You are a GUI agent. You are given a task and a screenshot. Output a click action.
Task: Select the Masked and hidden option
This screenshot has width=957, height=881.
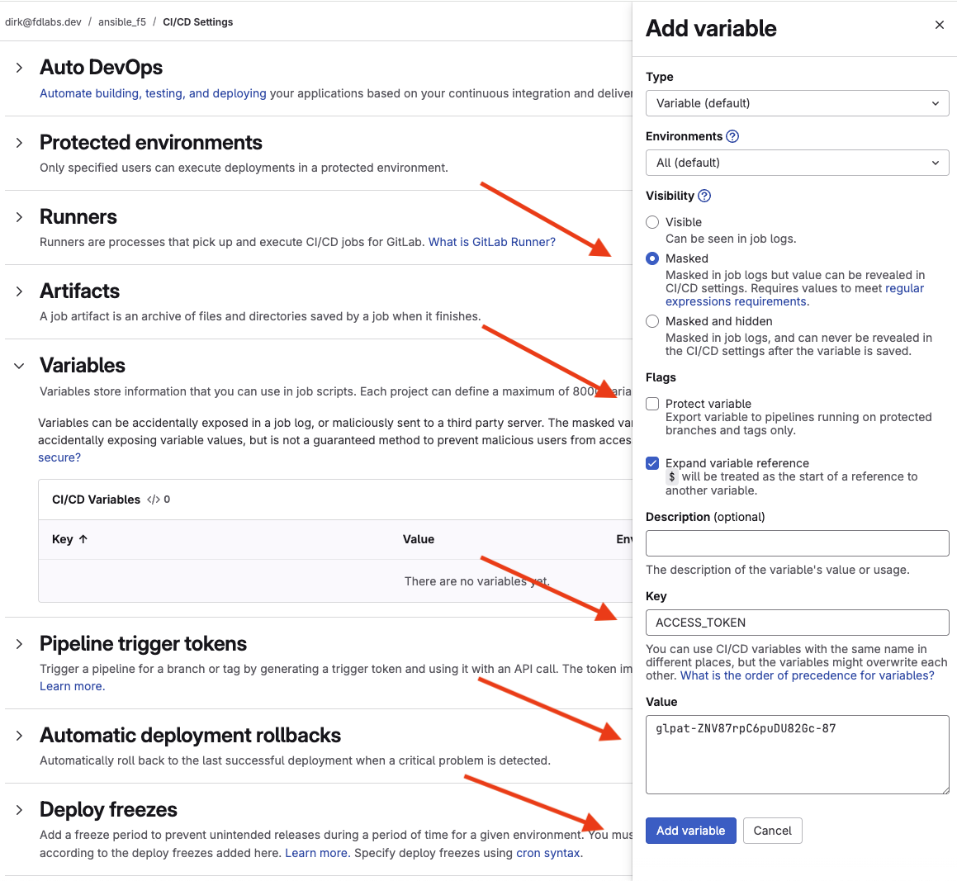coord(652,321)
